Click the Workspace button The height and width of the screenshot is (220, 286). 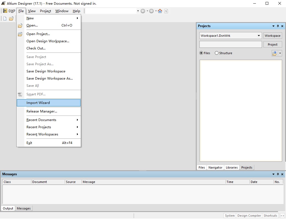tap(272, 36)
